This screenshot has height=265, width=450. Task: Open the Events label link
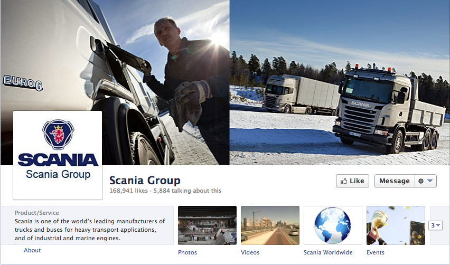pyautogui.click(x=376, y=252)
